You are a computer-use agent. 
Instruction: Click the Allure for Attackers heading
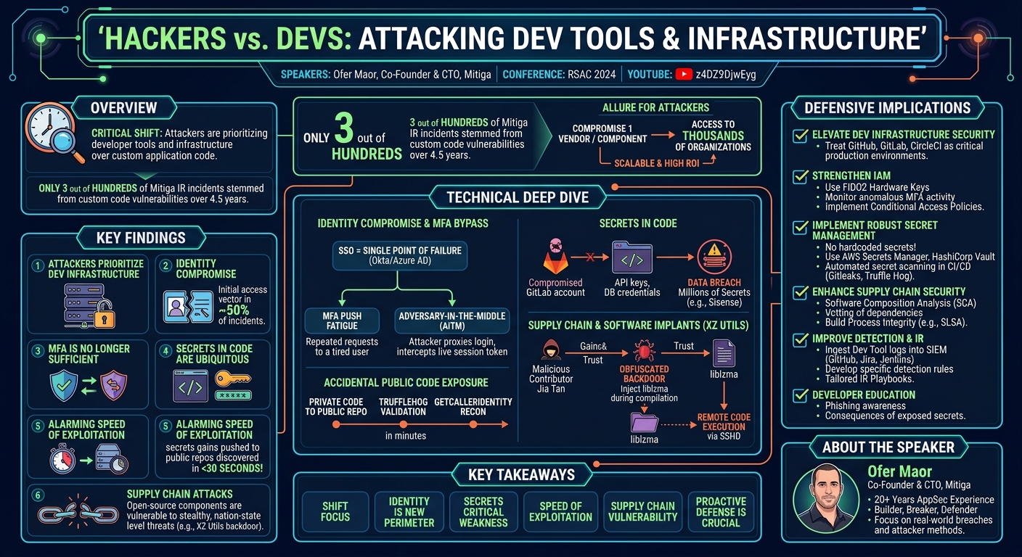click(x=655, y=107)
